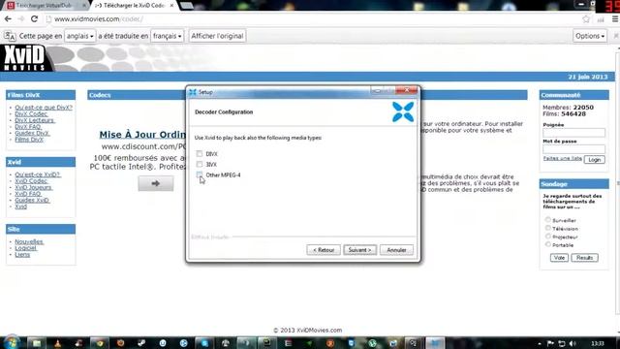Click the Login button
The height and width of the screenshot is (349, 620).
(x=594, y=159)
